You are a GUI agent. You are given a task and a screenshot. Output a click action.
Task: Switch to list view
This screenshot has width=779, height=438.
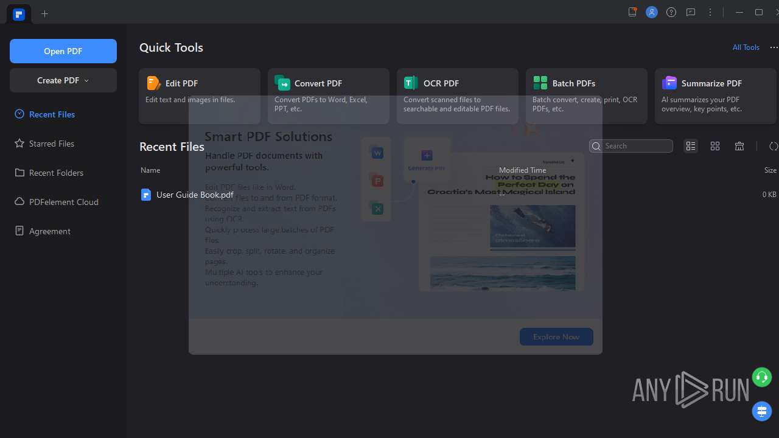(x=691, y=146)
